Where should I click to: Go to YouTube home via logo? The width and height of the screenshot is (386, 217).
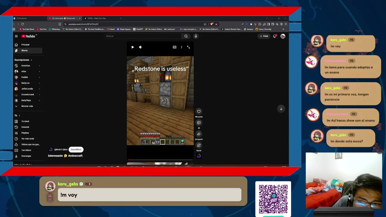point(29,36)
